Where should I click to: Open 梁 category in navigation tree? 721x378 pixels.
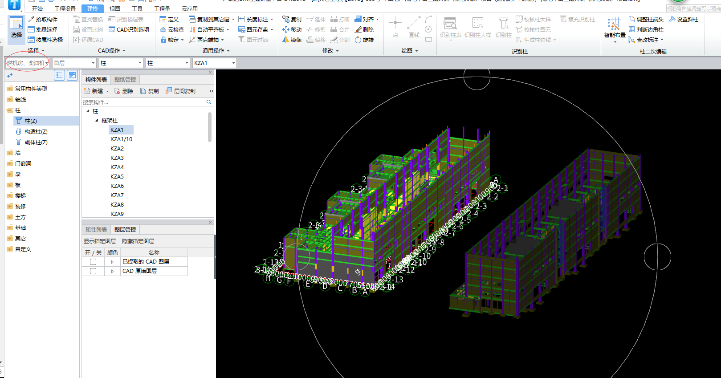[18, 175]
